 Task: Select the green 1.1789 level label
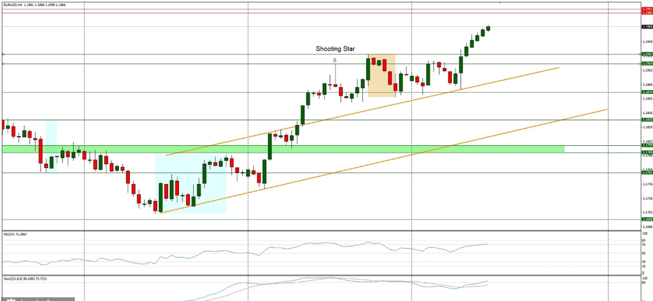coord(647,153)
